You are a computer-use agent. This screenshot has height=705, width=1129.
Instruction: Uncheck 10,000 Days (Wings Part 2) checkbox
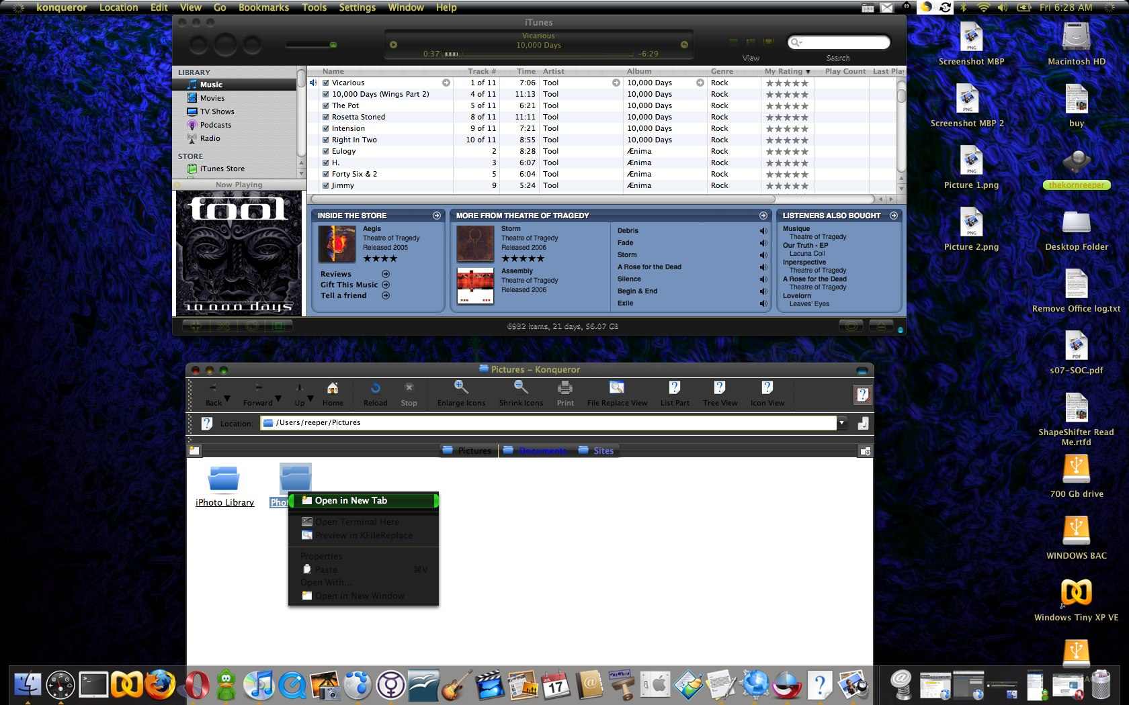326,95
